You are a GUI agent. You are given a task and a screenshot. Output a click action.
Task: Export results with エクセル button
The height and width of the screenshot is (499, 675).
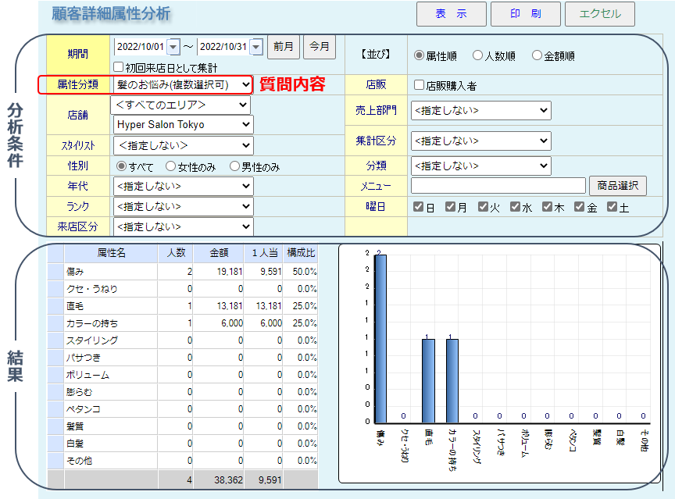(x=599, y=14)
